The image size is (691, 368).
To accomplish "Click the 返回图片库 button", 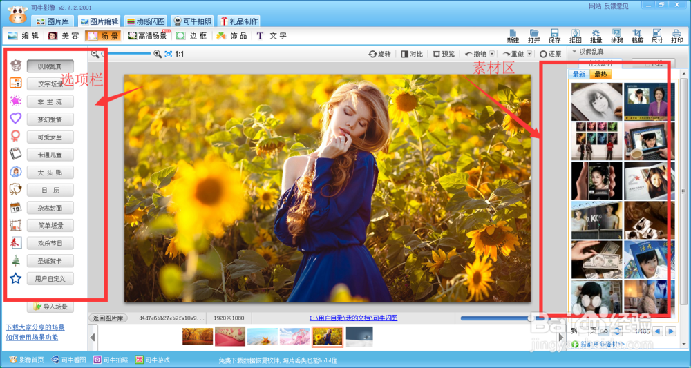I will 108,318.
